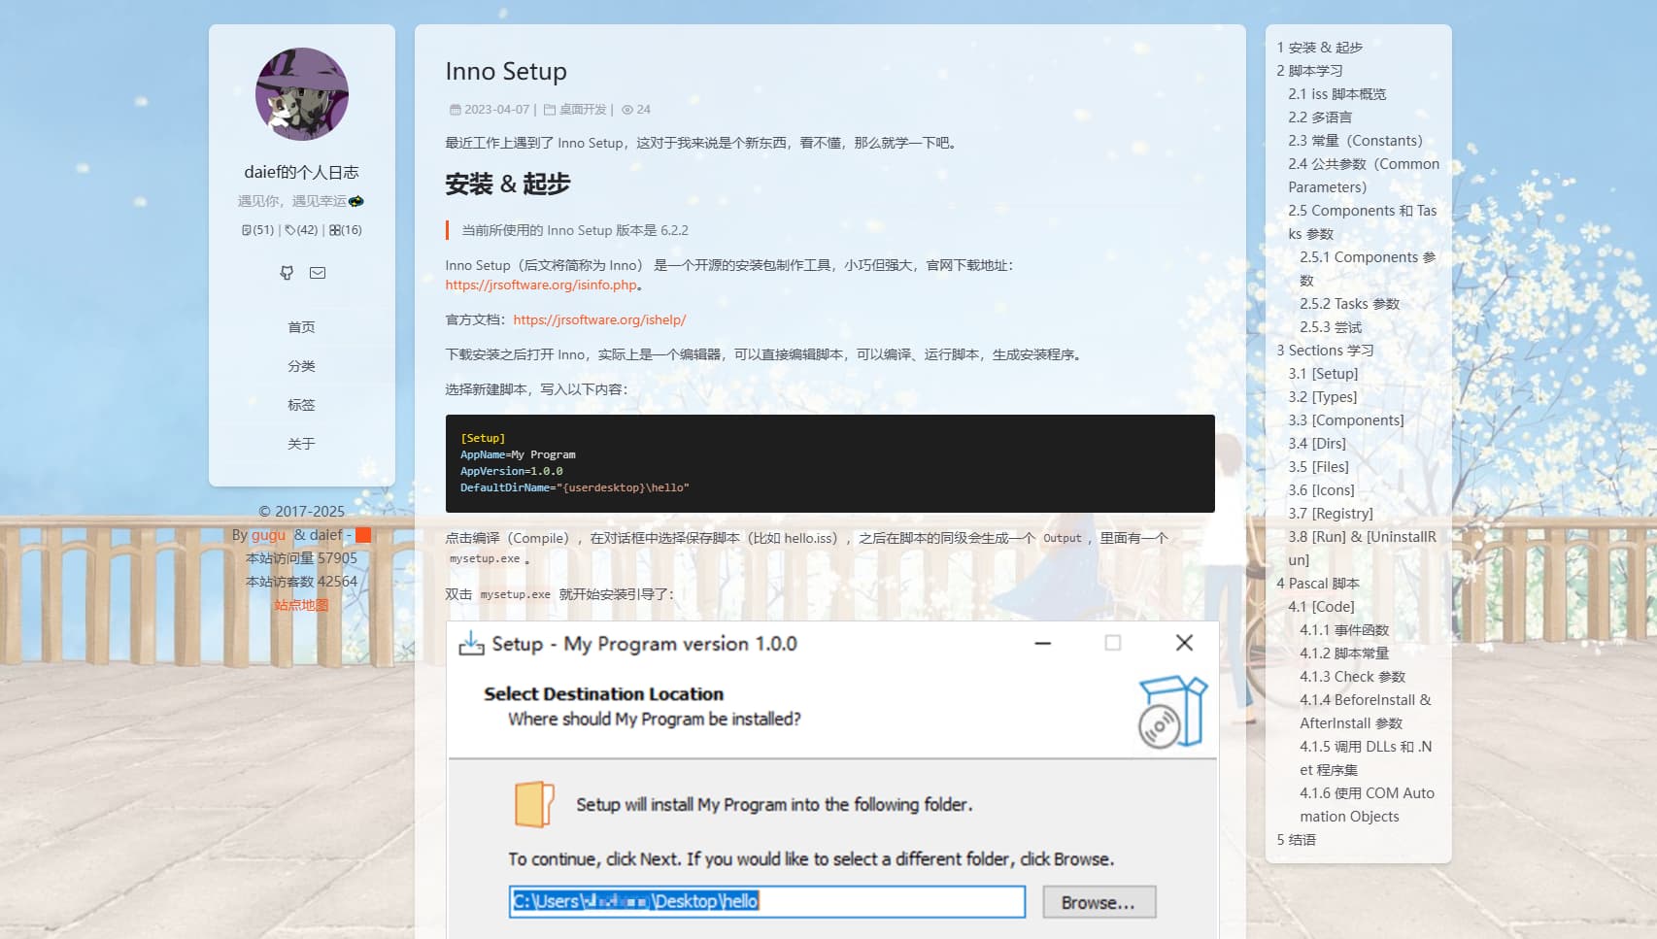Jump to TOC entry 4.1.3 Check 参数
The width and height of the screenshot is (1657, 939).
click(1352, 676)
